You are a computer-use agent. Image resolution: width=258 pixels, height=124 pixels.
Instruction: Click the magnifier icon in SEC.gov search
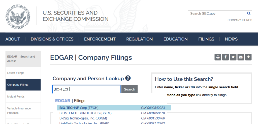click(249, 14)
